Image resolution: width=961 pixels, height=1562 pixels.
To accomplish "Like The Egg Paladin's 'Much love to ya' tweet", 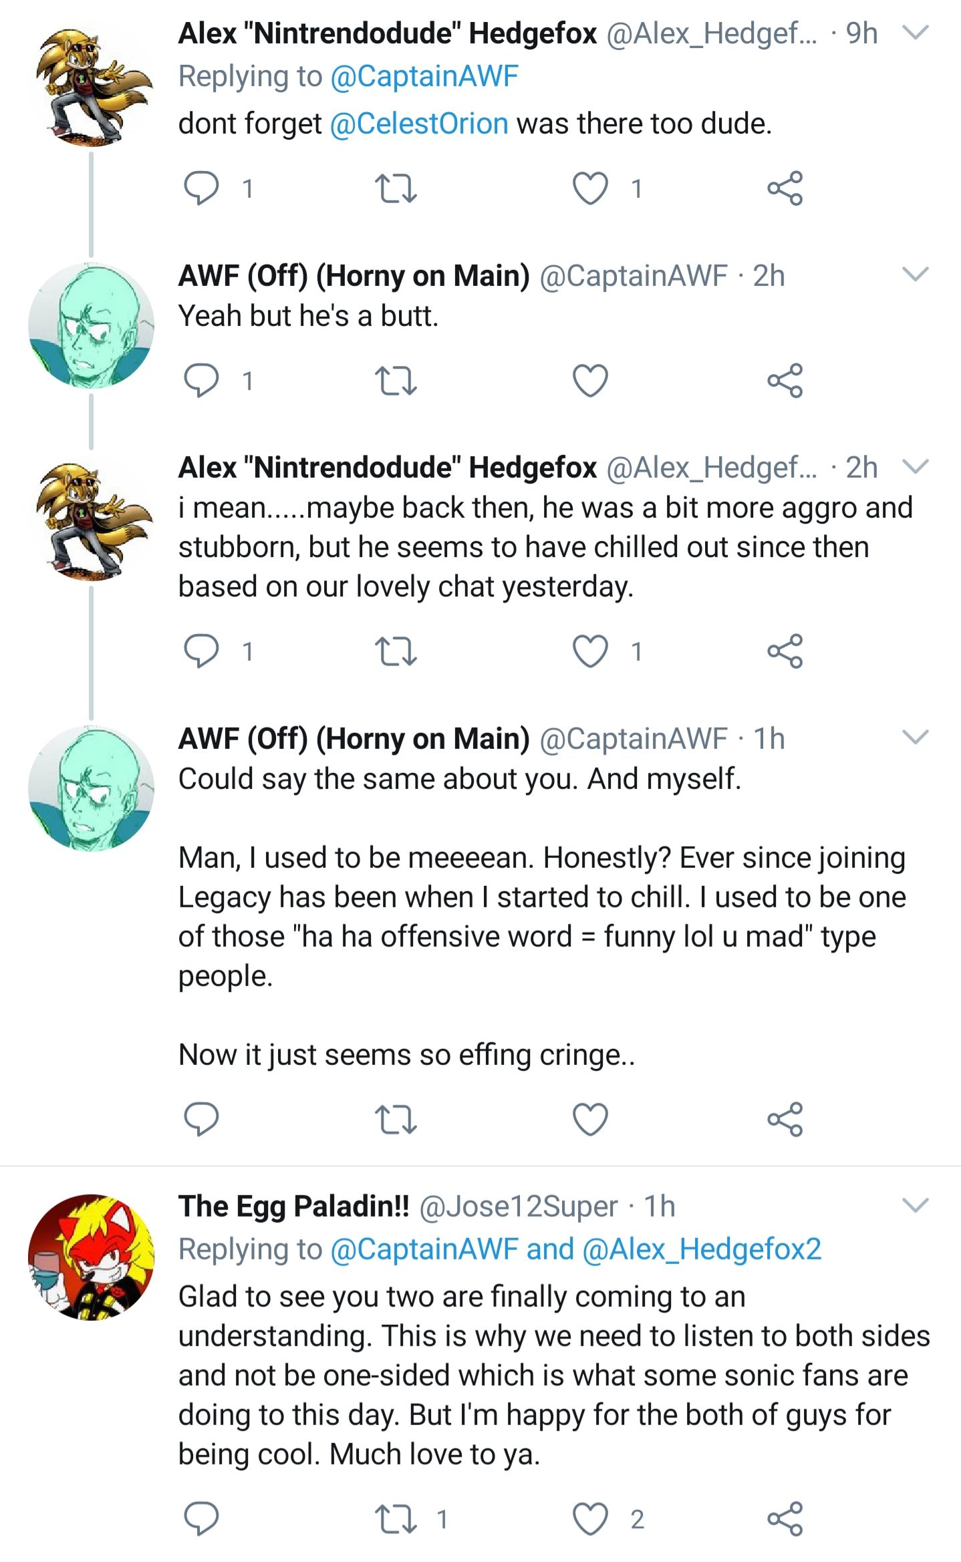I will coord(591,1519).
